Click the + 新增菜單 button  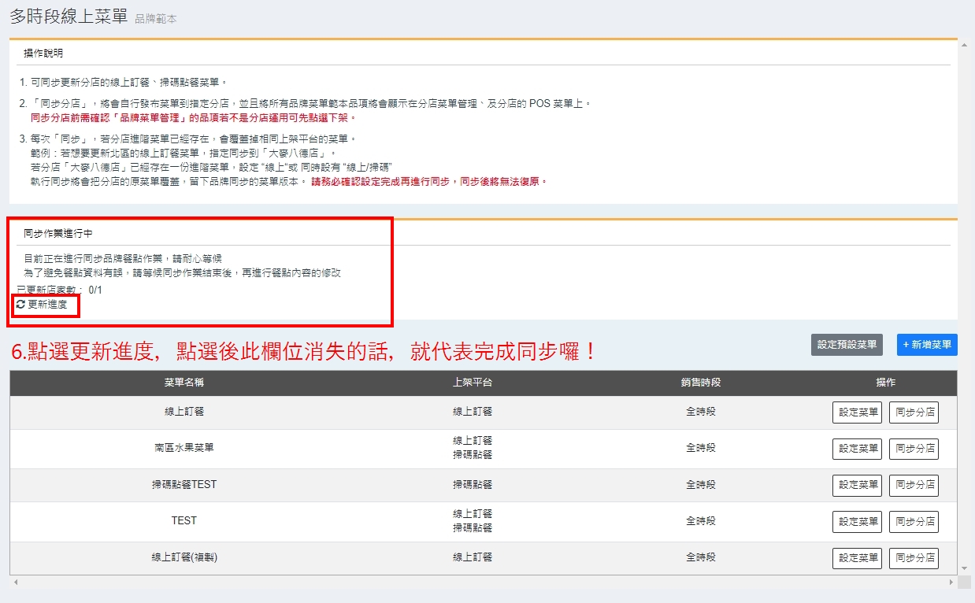(927, 345)
